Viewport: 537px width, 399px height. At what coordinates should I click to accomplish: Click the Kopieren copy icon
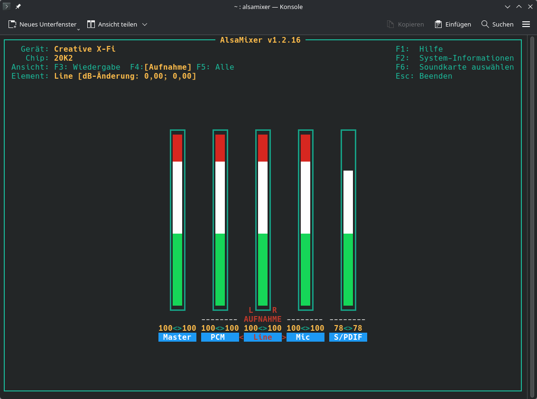coord(390,24)
